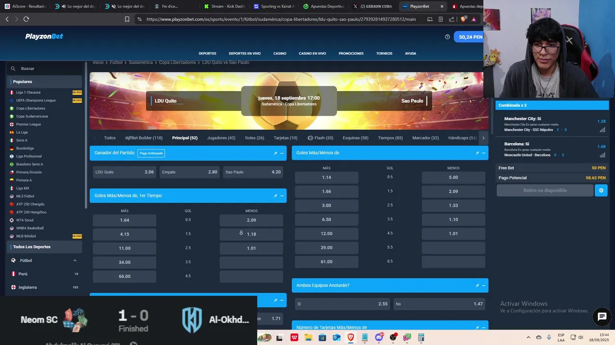Click the Fútbol sport icon in sidebar

coord(13,261)
